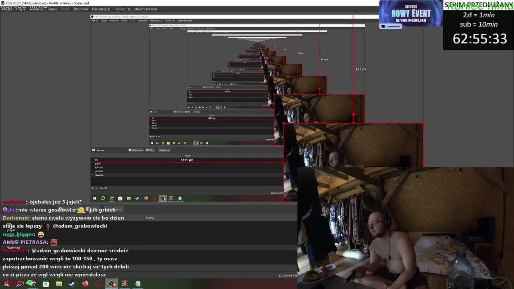
Task: Open the Plik (F) menu in main OBS window
Action: tap(7, 9)
